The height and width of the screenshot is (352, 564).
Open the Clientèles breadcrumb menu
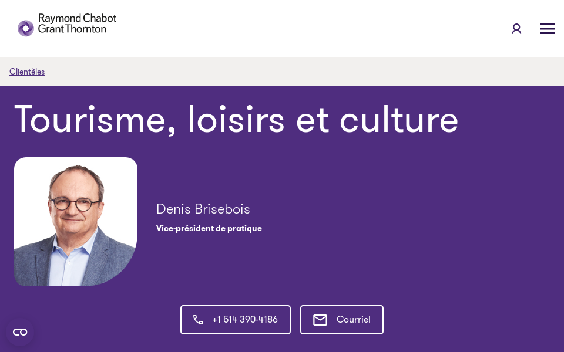coord(27,72)
